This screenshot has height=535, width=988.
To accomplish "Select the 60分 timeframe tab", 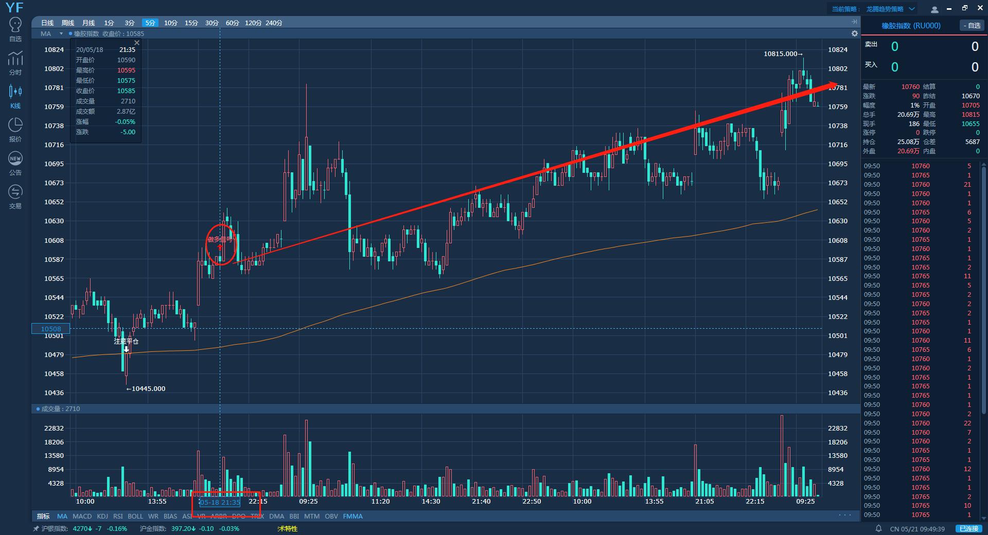I will click(x=232, y=23).
